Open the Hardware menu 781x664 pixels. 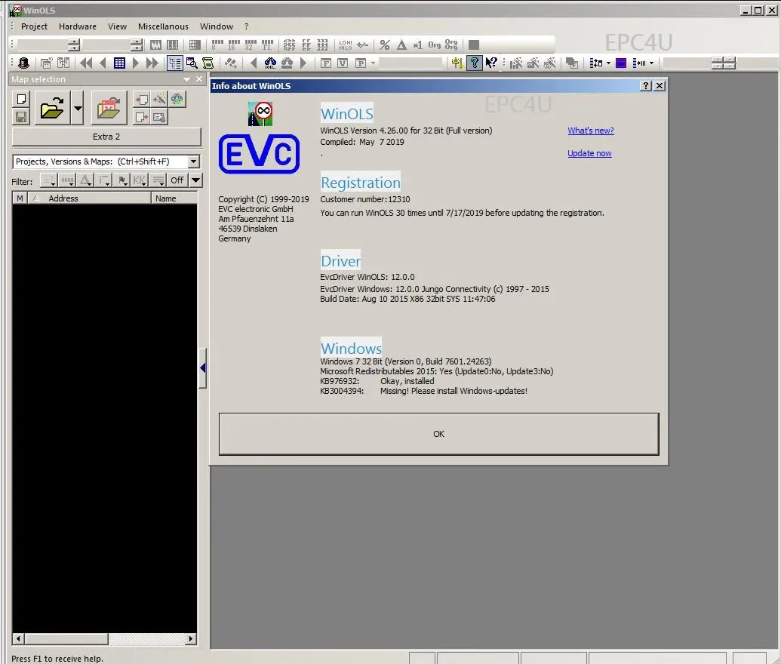77,26
